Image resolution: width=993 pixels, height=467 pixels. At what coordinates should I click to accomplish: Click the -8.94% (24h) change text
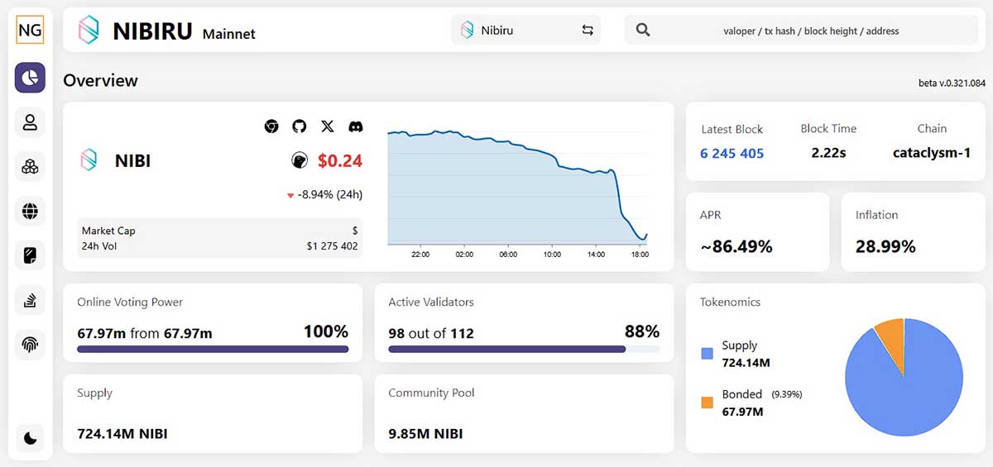tap(324, 195)
